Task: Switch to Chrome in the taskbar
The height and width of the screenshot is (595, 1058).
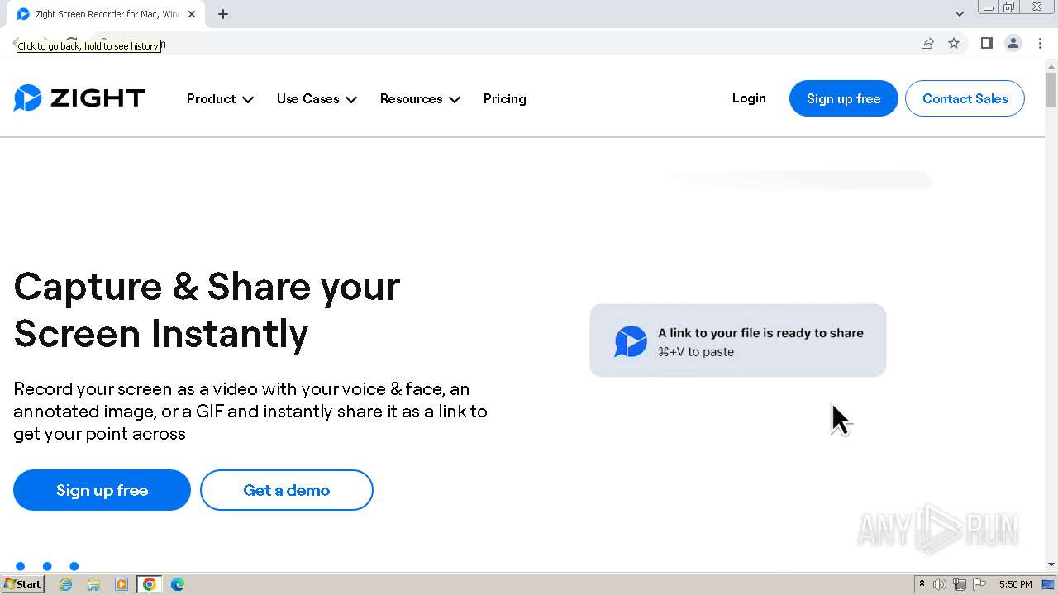Action: click(x=150, y=584)
